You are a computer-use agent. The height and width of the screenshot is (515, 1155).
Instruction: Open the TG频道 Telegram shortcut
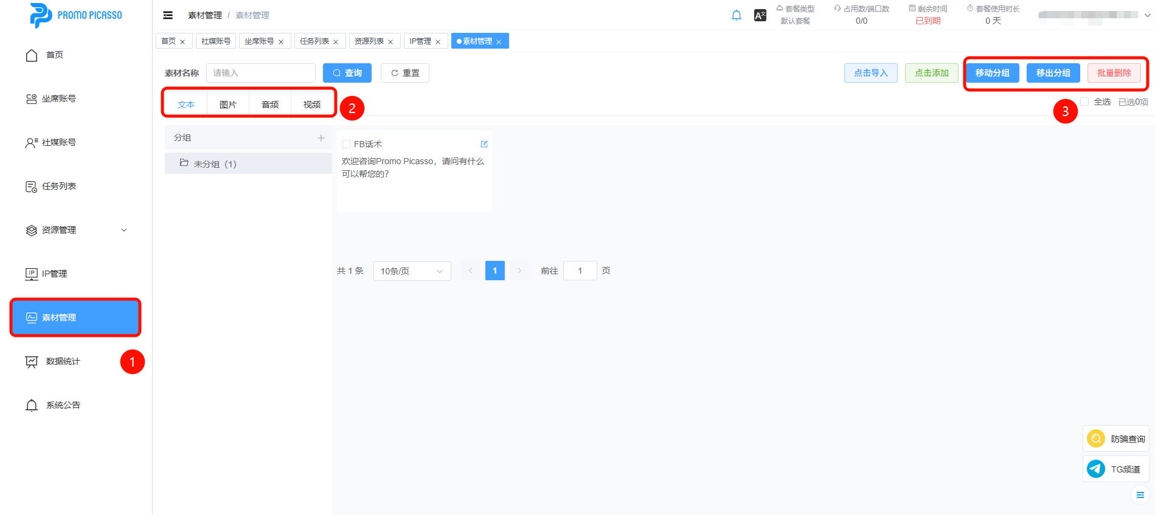tap(1115, 469)
